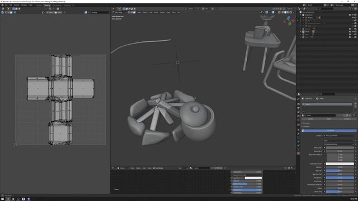The image size is (358, 201).
Task: Enable solid viewport shading
Action: click(285, 12)
